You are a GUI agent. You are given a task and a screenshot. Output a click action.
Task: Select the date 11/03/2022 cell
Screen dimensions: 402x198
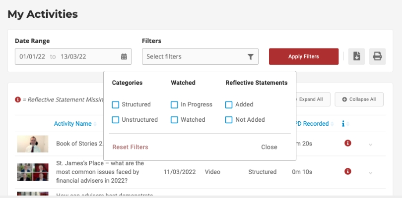[180, 172]
